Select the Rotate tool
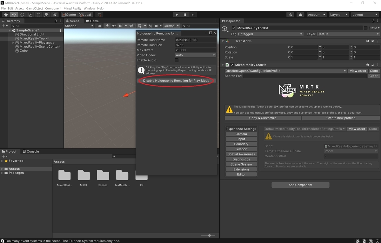 (22, 15)
